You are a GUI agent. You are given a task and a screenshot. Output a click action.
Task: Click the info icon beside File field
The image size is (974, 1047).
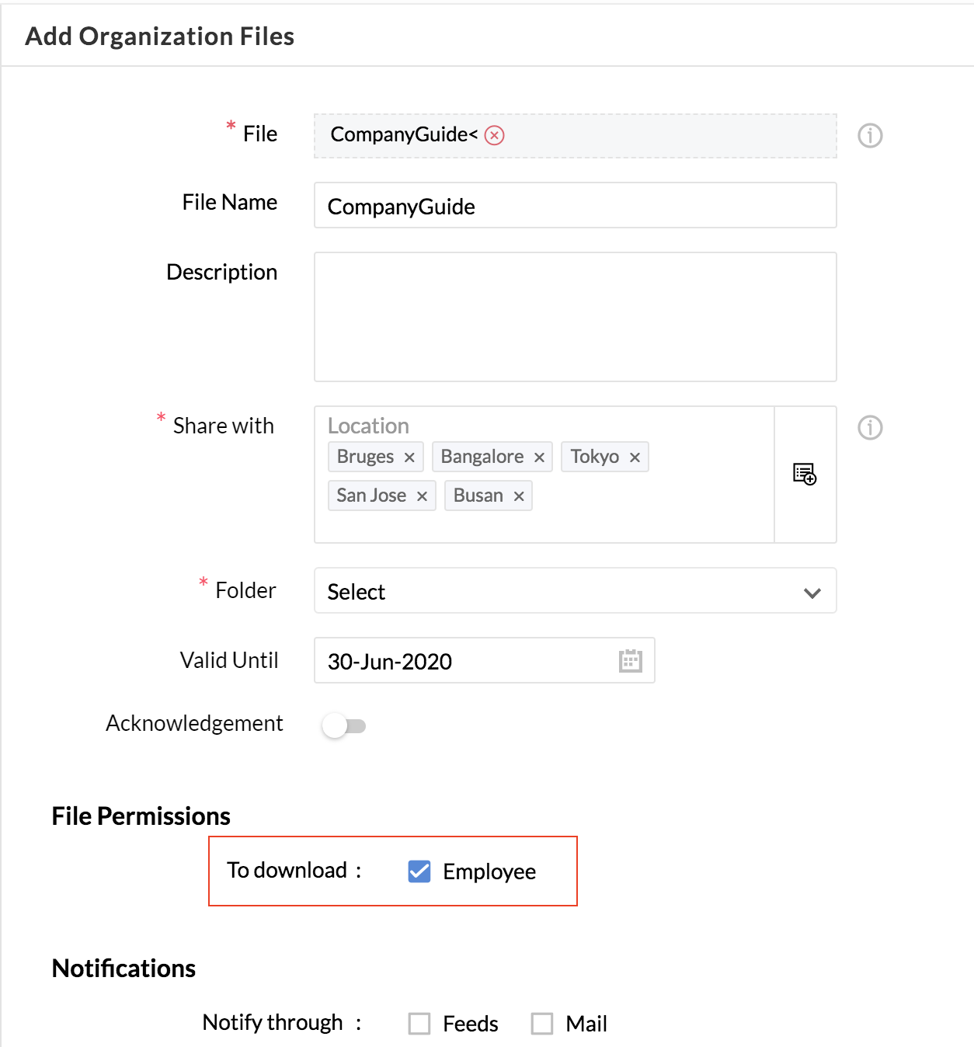(870, 135)
